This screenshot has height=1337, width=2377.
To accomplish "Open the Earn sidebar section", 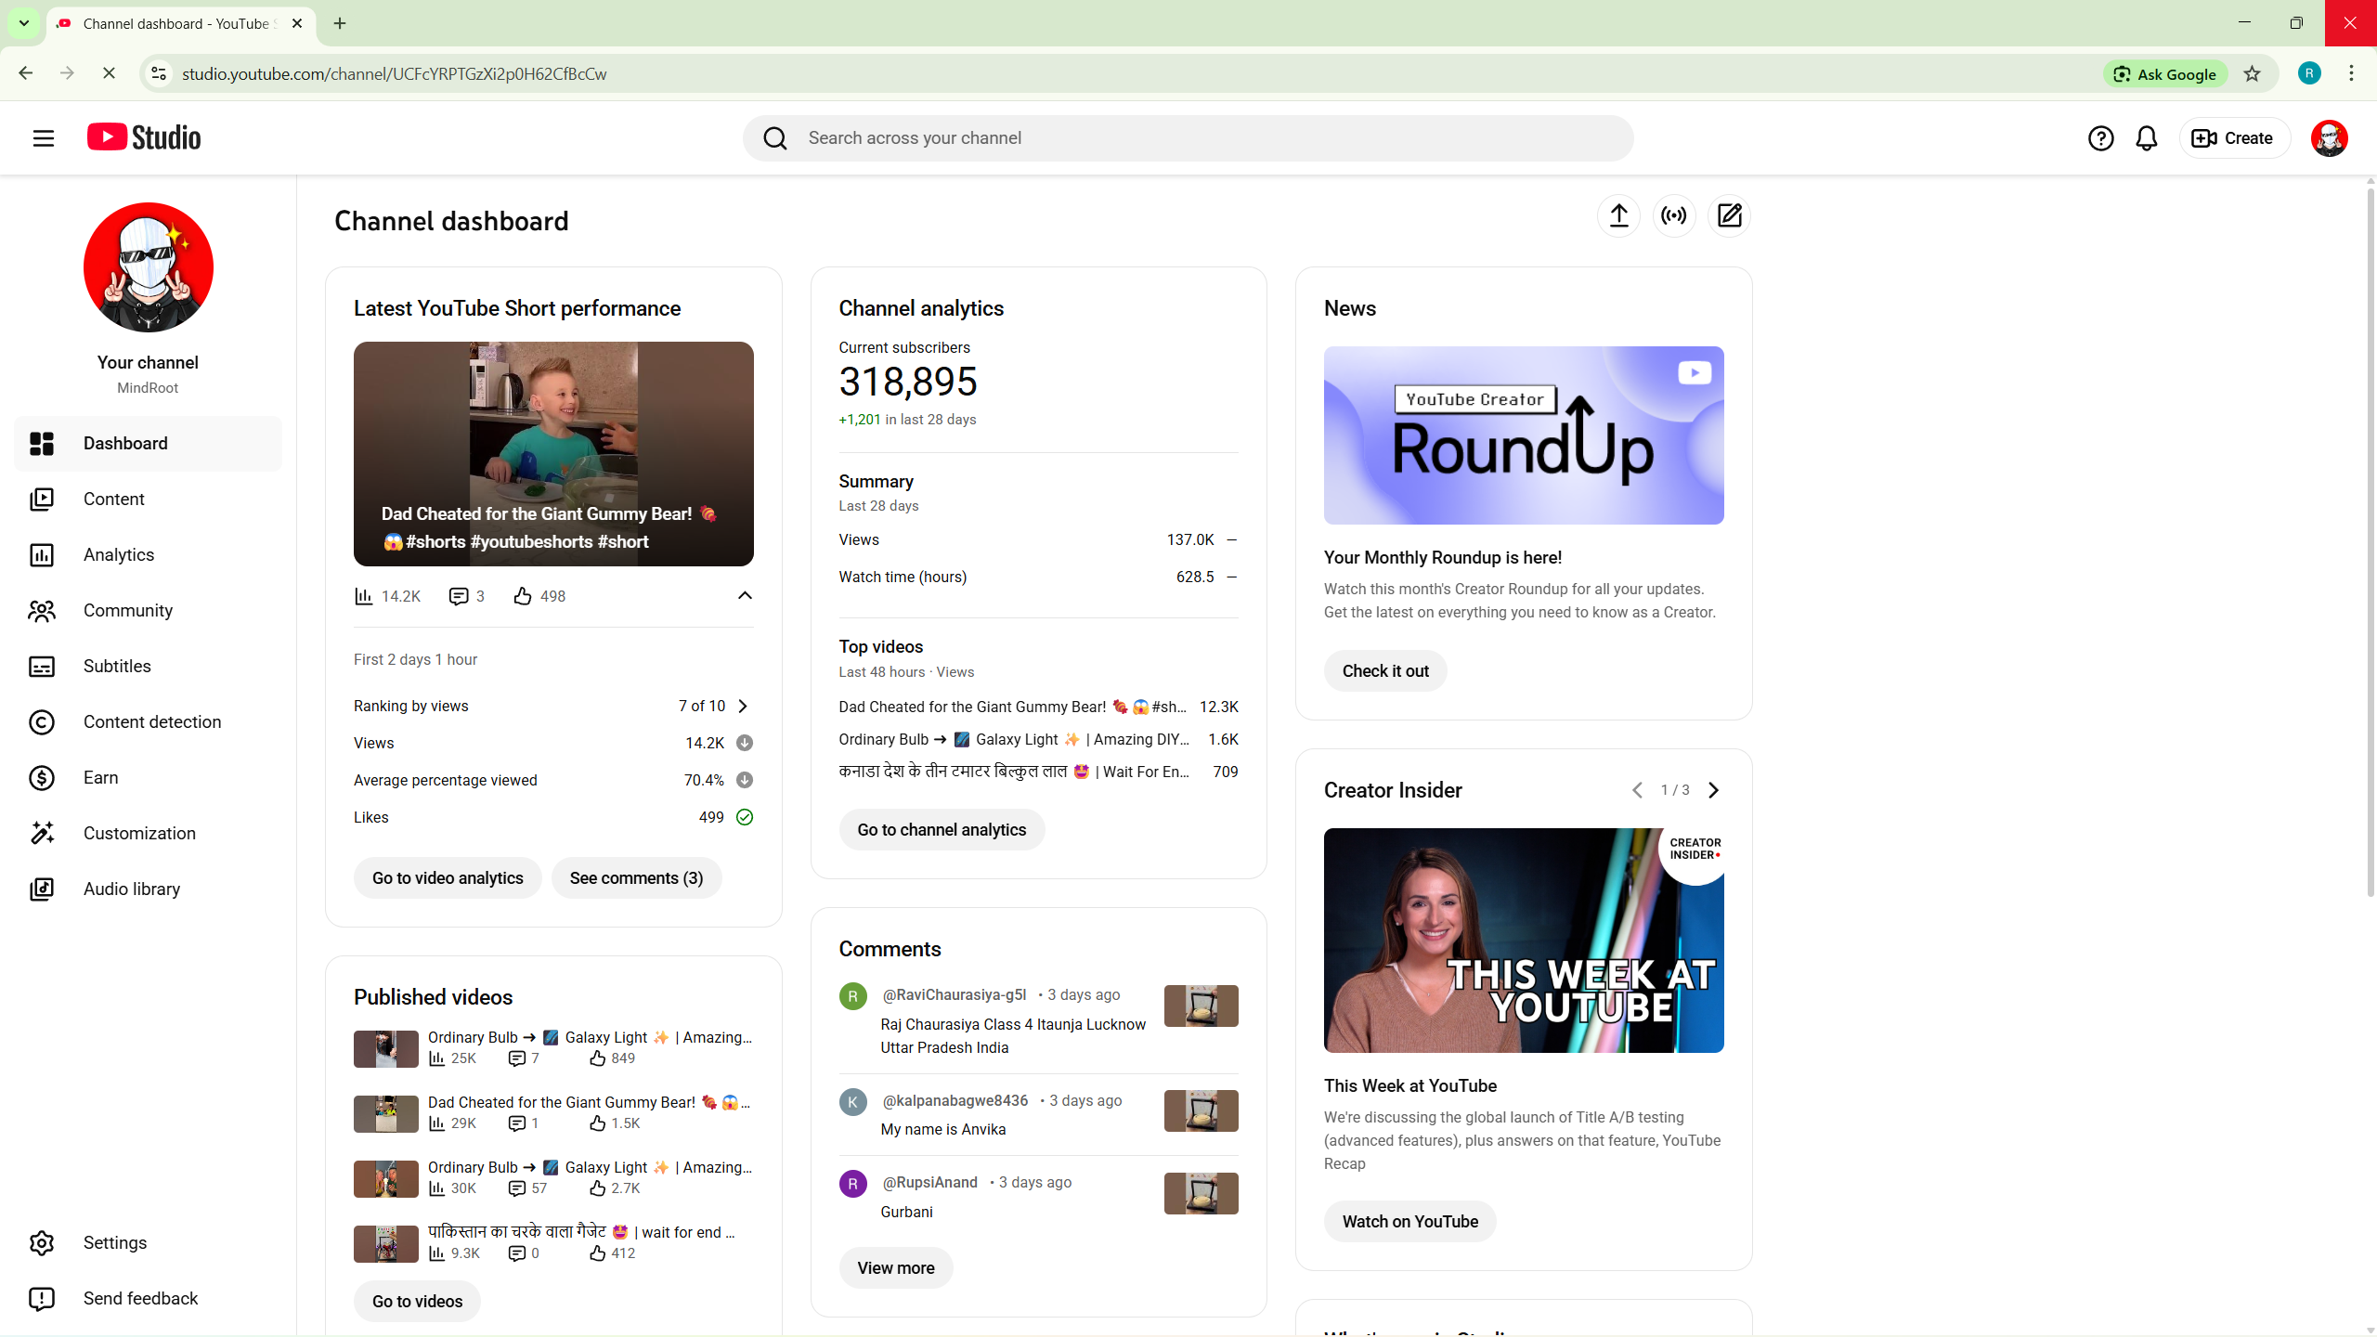I will coord(100,777).
